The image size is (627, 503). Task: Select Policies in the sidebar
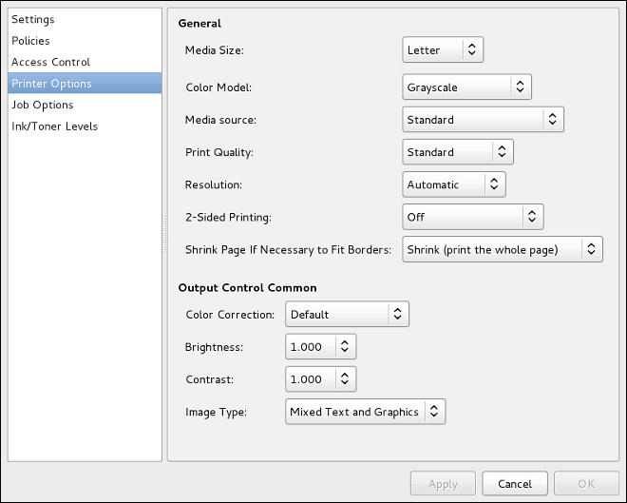(x=85, y=41)
